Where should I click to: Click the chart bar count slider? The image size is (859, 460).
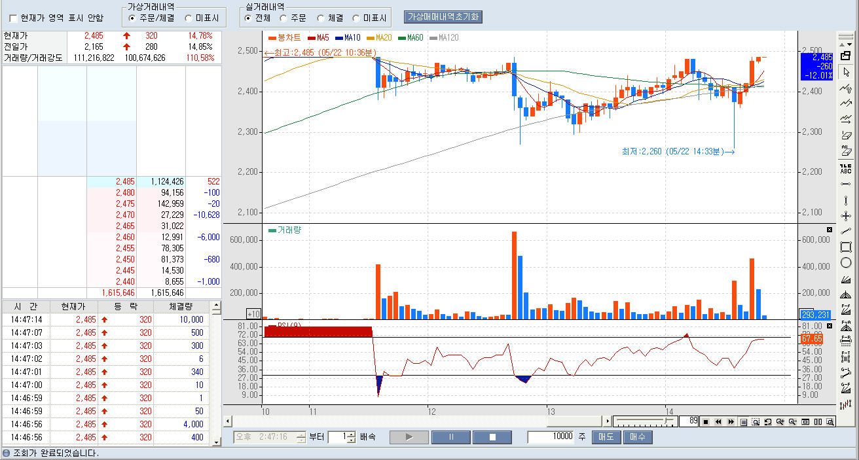click(644, 422)
